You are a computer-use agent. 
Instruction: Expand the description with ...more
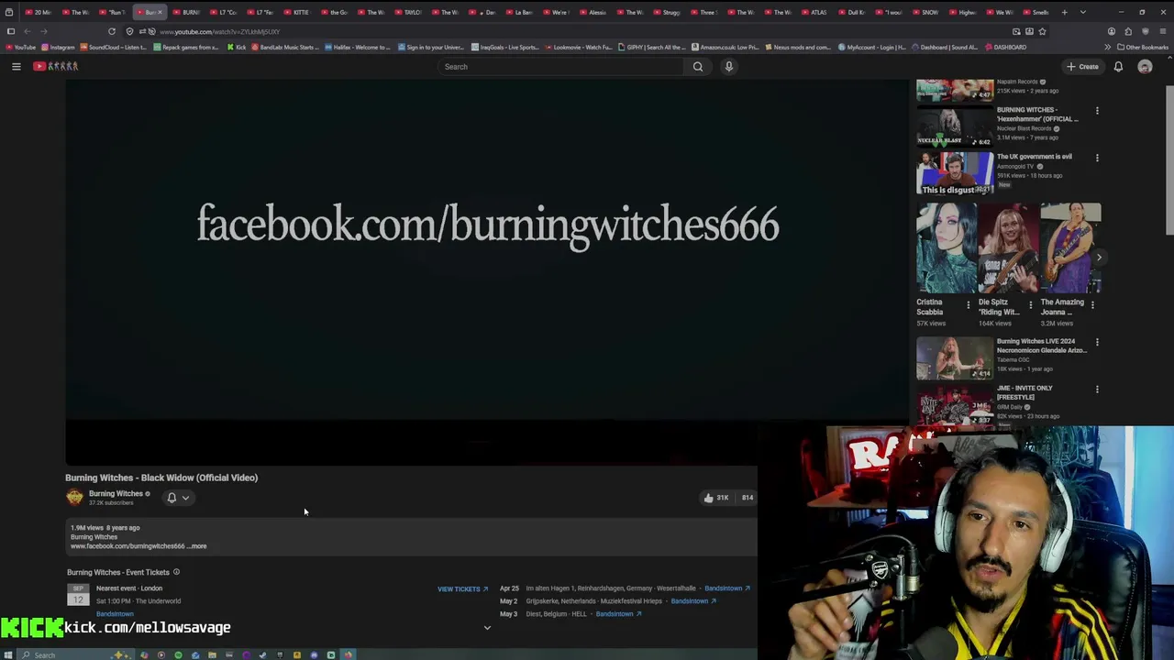[197, 546]
